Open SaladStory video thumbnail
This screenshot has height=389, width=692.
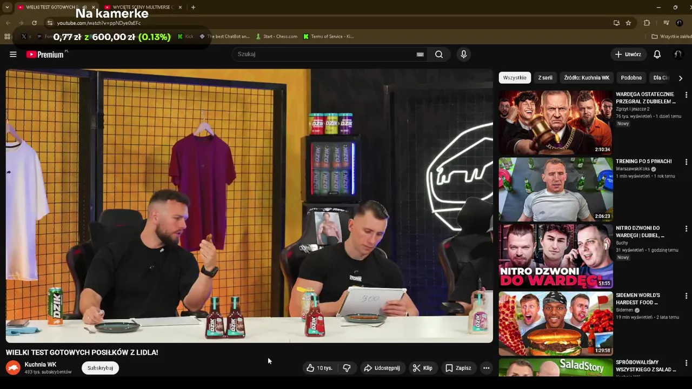[555, 367]
